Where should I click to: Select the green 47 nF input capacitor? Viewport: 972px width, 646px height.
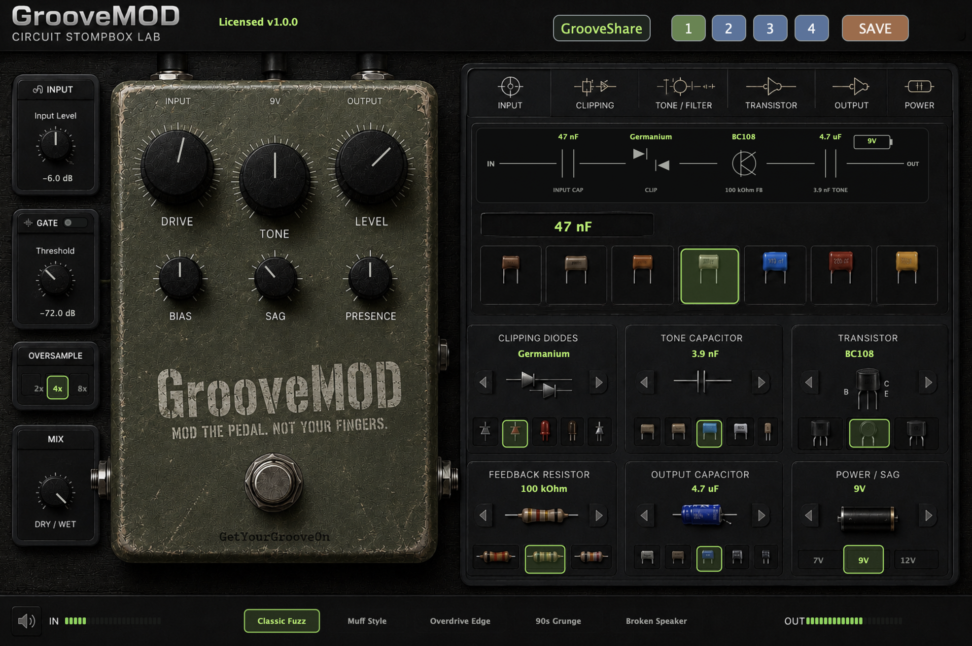(709, 276)
